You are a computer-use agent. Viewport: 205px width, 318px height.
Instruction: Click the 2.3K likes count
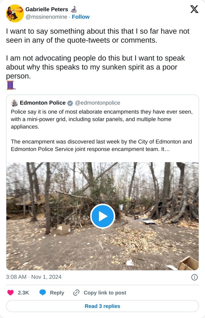coord(23,293)
